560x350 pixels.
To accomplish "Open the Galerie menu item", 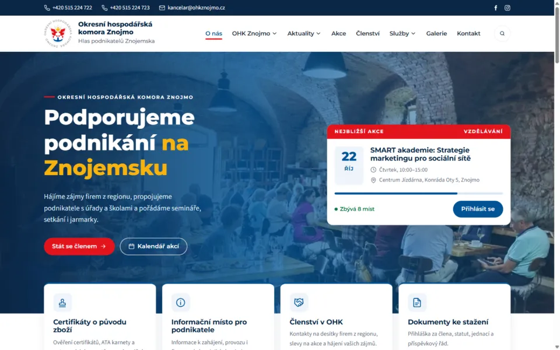I will pyautogui.click(x=436, y=34).
